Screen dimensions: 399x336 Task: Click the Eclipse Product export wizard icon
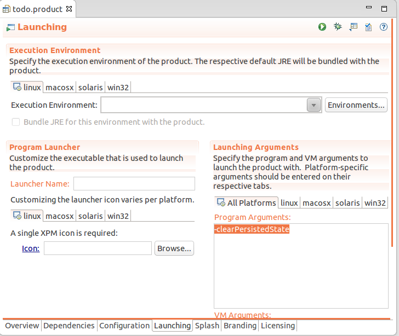click(353, 27)
